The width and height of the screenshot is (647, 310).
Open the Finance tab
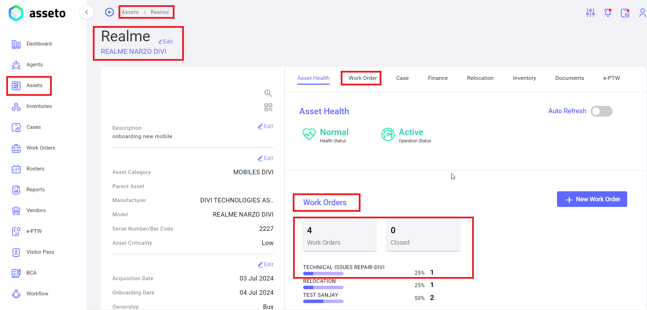click(x=438, y=78)
